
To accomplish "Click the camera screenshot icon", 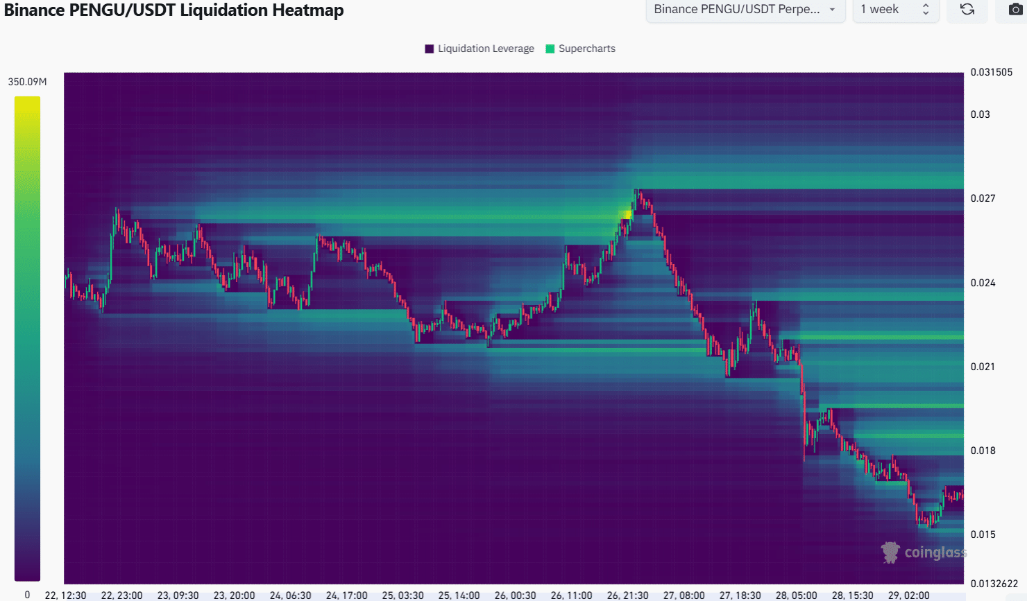I will [1015, 10].
